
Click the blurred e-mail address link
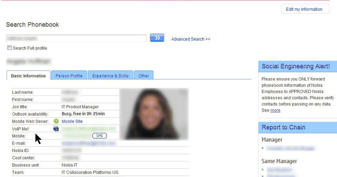pyautogui.click(x=89, y=143)
